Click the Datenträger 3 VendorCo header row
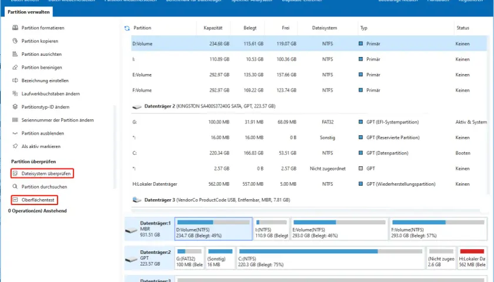 point(309,200)
